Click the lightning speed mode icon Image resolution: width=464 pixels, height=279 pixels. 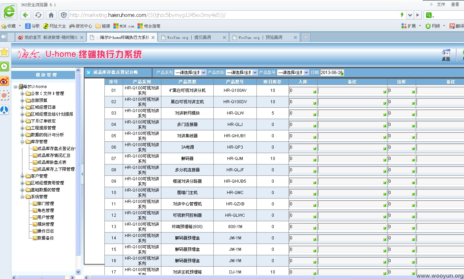point(402,15)
